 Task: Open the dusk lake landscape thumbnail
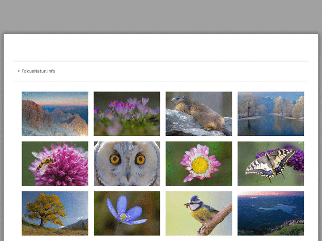coord(271,213)
